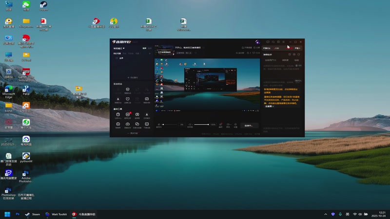Click the 100% speaker volume field
This screenshot has height=219, width=390.
click(x=213, y=125)
